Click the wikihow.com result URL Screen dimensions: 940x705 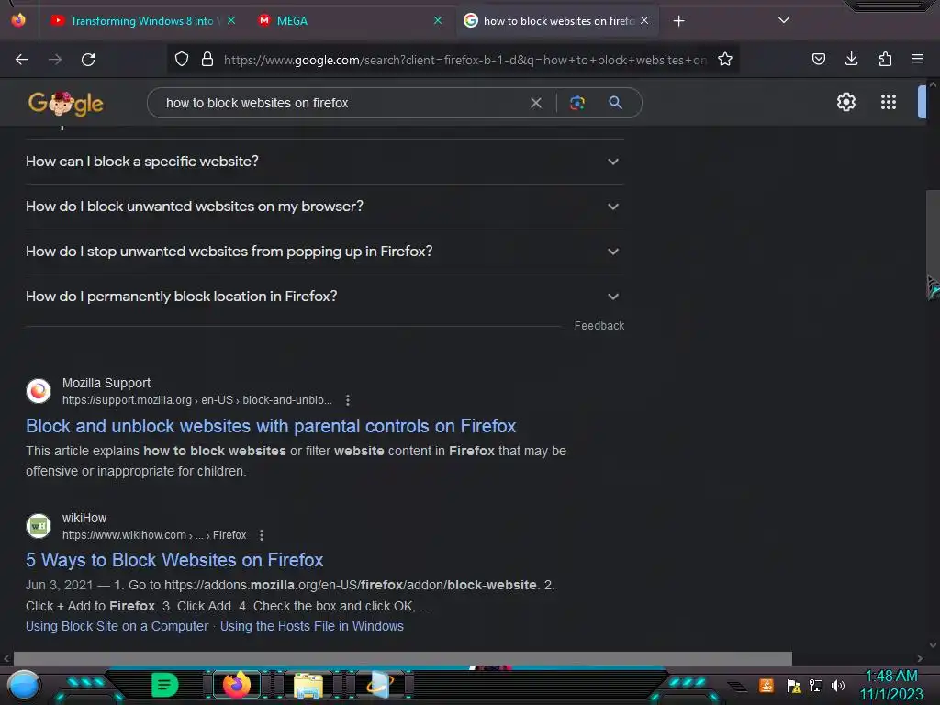pyautogui.click(x=154, y=535)
